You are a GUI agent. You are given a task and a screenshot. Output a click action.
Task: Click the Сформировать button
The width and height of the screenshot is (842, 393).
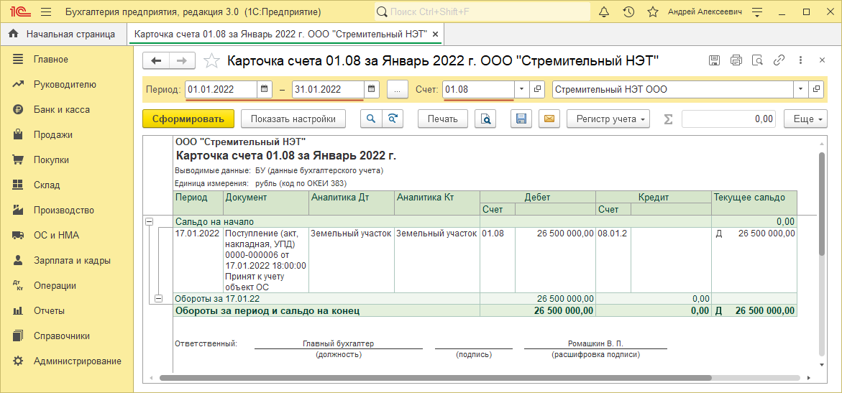188,119
